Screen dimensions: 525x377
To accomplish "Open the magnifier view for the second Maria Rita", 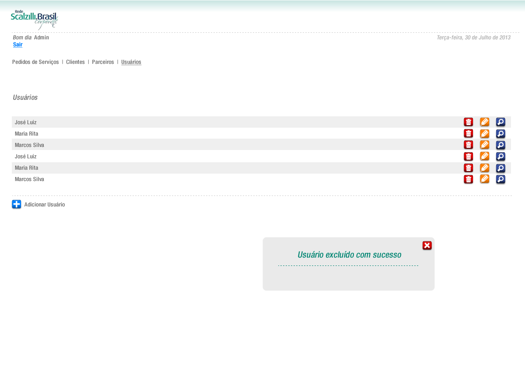I will (x=500, y=168).
